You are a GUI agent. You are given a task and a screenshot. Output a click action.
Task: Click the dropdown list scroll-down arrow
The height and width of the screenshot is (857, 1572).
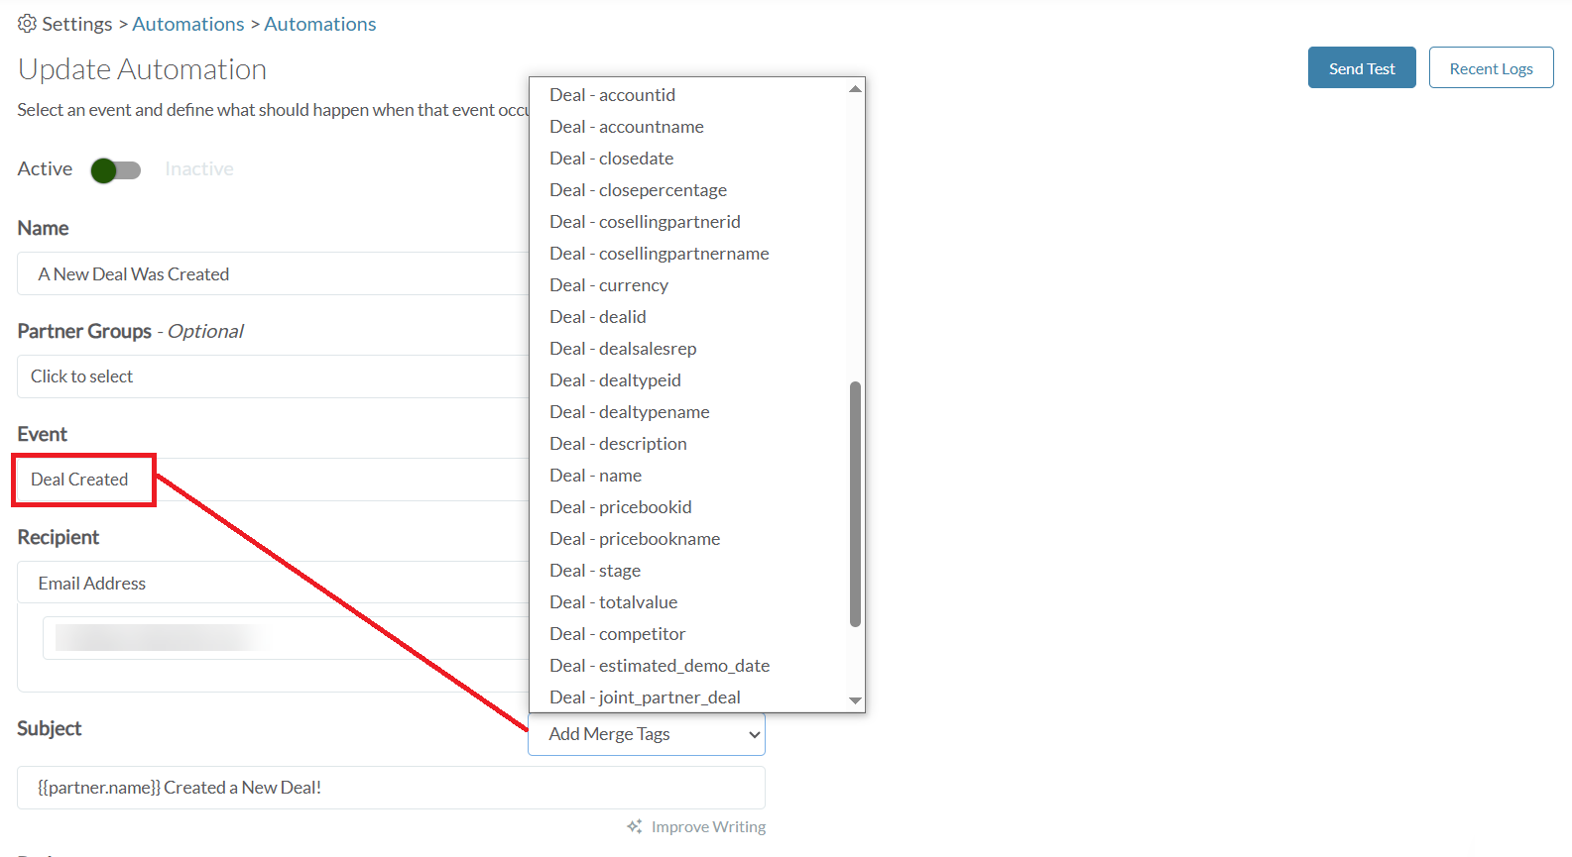tap(855, 700)
